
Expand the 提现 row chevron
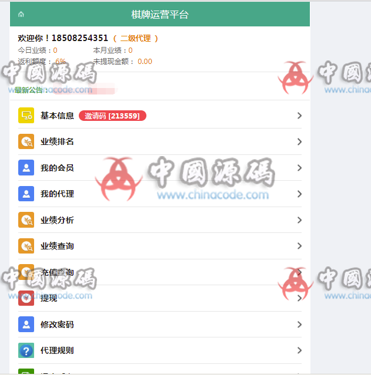coord(299,298)
